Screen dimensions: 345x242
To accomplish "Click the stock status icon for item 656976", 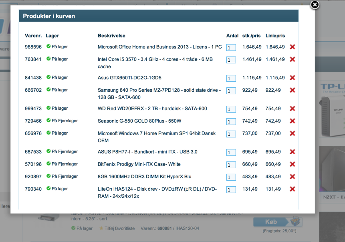I will pyautogui.click(x=48, y=133).
